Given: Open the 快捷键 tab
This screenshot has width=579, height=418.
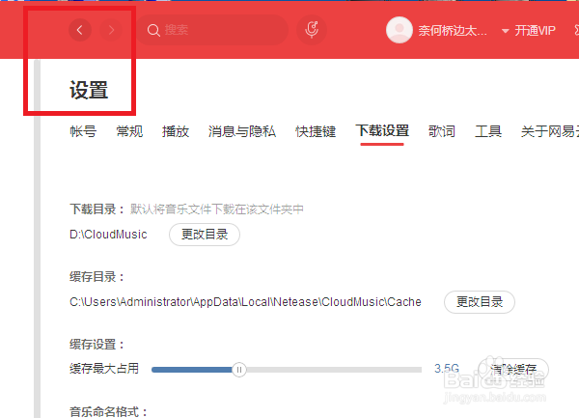Looking at the screenshot, I should 316,131.
